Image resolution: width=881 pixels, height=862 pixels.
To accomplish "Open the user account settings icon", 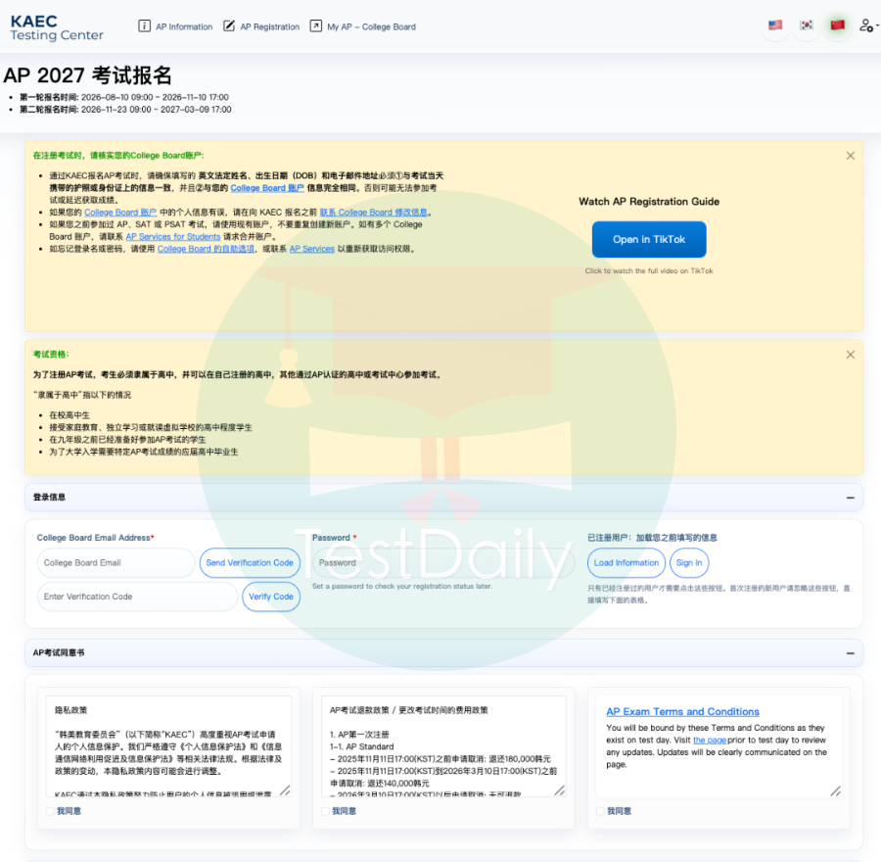I will 867,25.
